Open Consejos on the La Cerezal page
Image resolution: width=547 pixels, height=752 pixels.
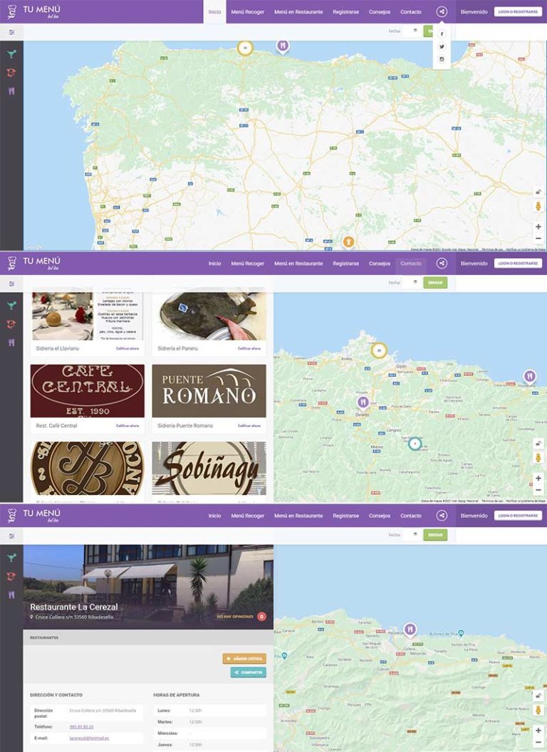click(380, 516)
